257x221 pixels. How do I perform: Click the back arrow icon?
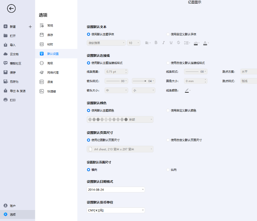click(x=11, y=9)
